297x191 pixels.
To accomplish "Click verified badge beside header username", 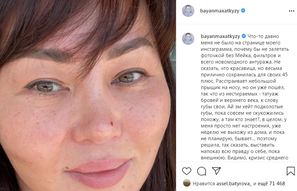I will 243,10.
